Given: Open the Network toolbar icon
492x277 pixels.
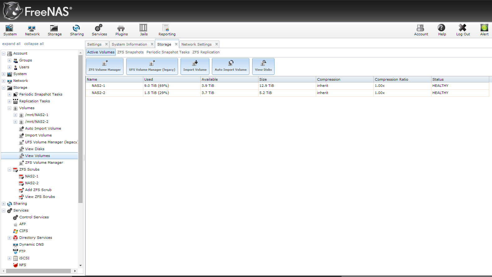Looking at the screenshot, I should coord(32,30).
